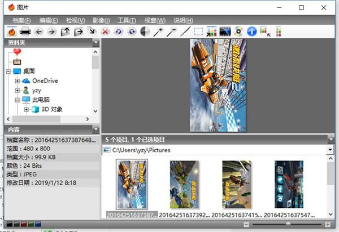Viewport: 339px width, 232px height.
Task: Expand the 3D 对象 tree node
Action: click(27, 109)
